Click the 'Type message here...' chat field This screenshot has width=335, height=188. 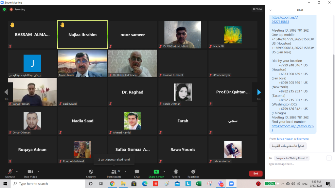[x=294, y=164]
